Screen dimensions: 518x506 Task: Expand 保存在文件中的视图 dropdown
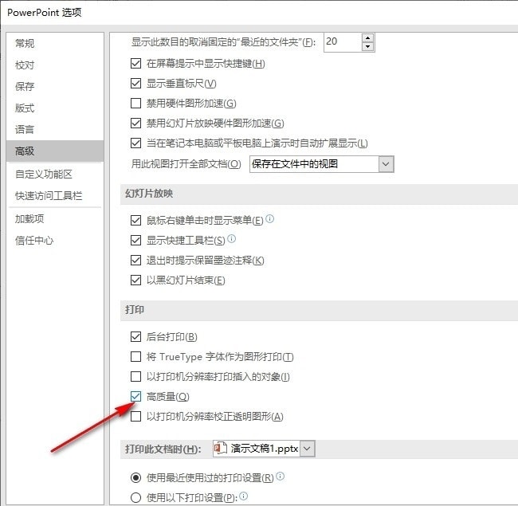click(x=386, y=164)
